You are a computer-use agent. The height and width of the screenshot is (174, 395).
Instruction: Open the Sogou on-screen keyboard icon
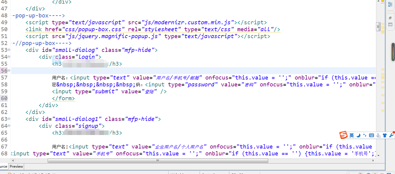tap(372, 136)
